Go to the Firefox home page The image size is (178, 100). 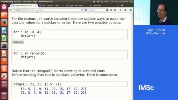coord(125,10)
